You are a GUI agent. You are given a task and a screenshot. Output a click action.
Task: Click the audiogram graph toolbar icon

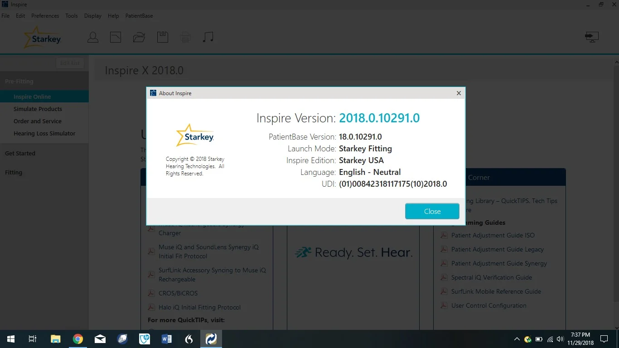[116, 37]
